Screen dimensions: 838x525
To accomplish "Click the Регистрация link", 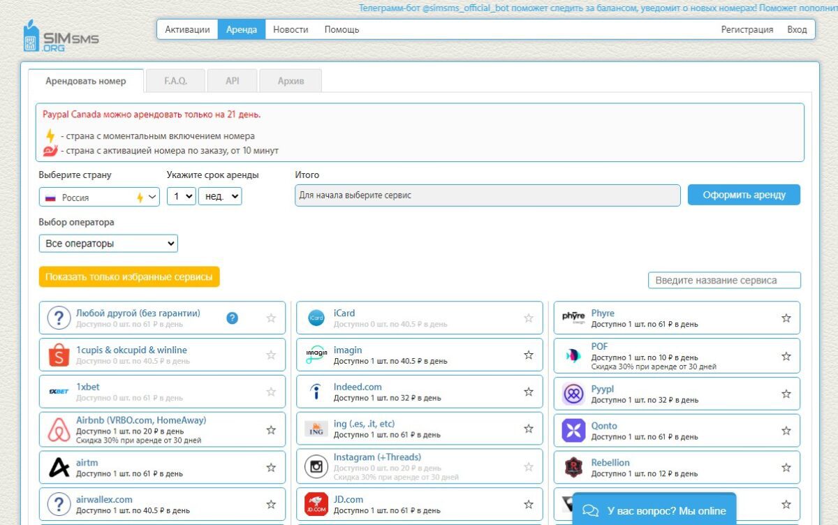I will click(x=747, y=29).
